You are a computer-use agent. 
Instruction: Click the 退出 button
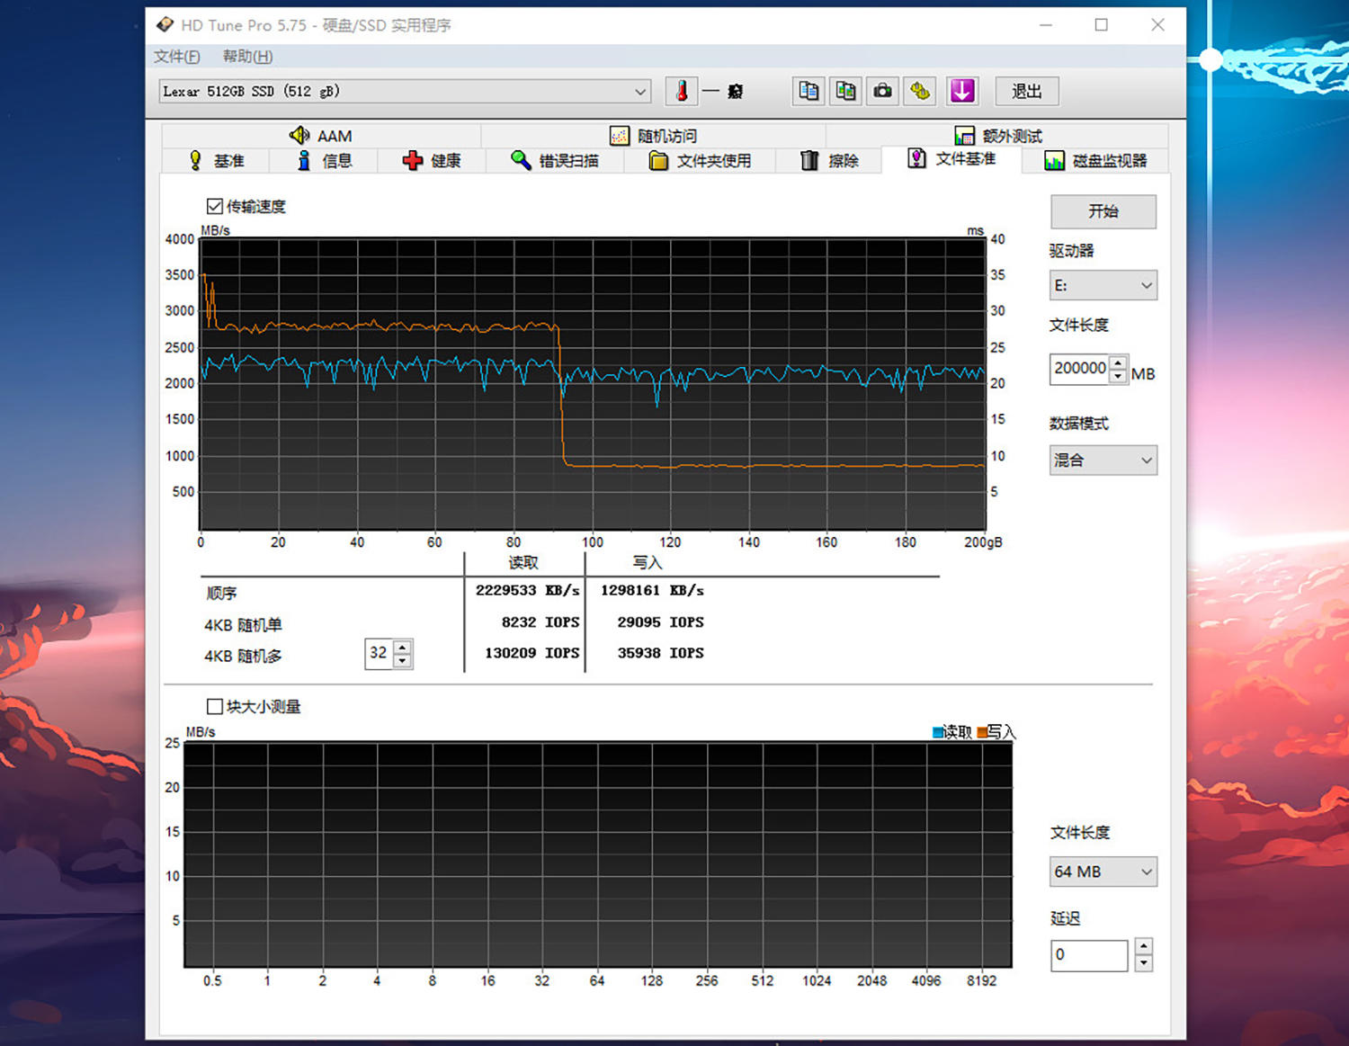[1027, 91]
